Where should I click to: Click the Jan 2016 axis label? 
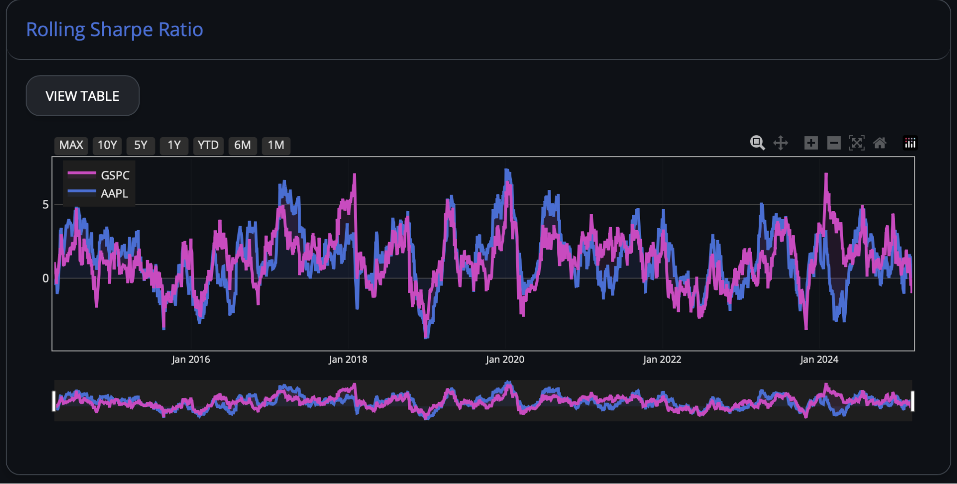point(191,360)
